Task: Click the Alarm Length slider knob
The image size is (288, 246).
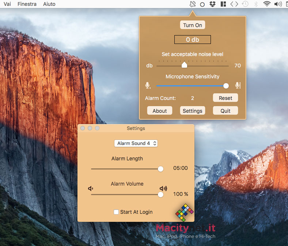Action: click(160, 169)
